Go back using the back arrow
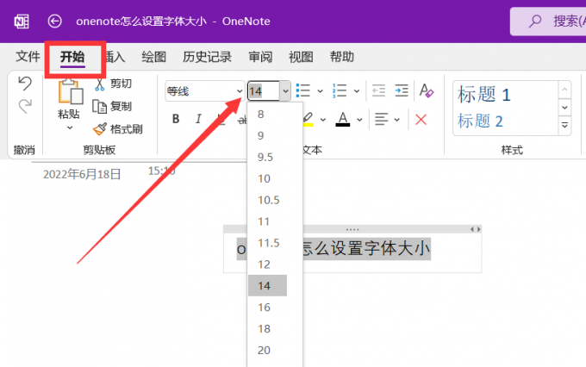The image size is (586, 367). coord(54,21)
